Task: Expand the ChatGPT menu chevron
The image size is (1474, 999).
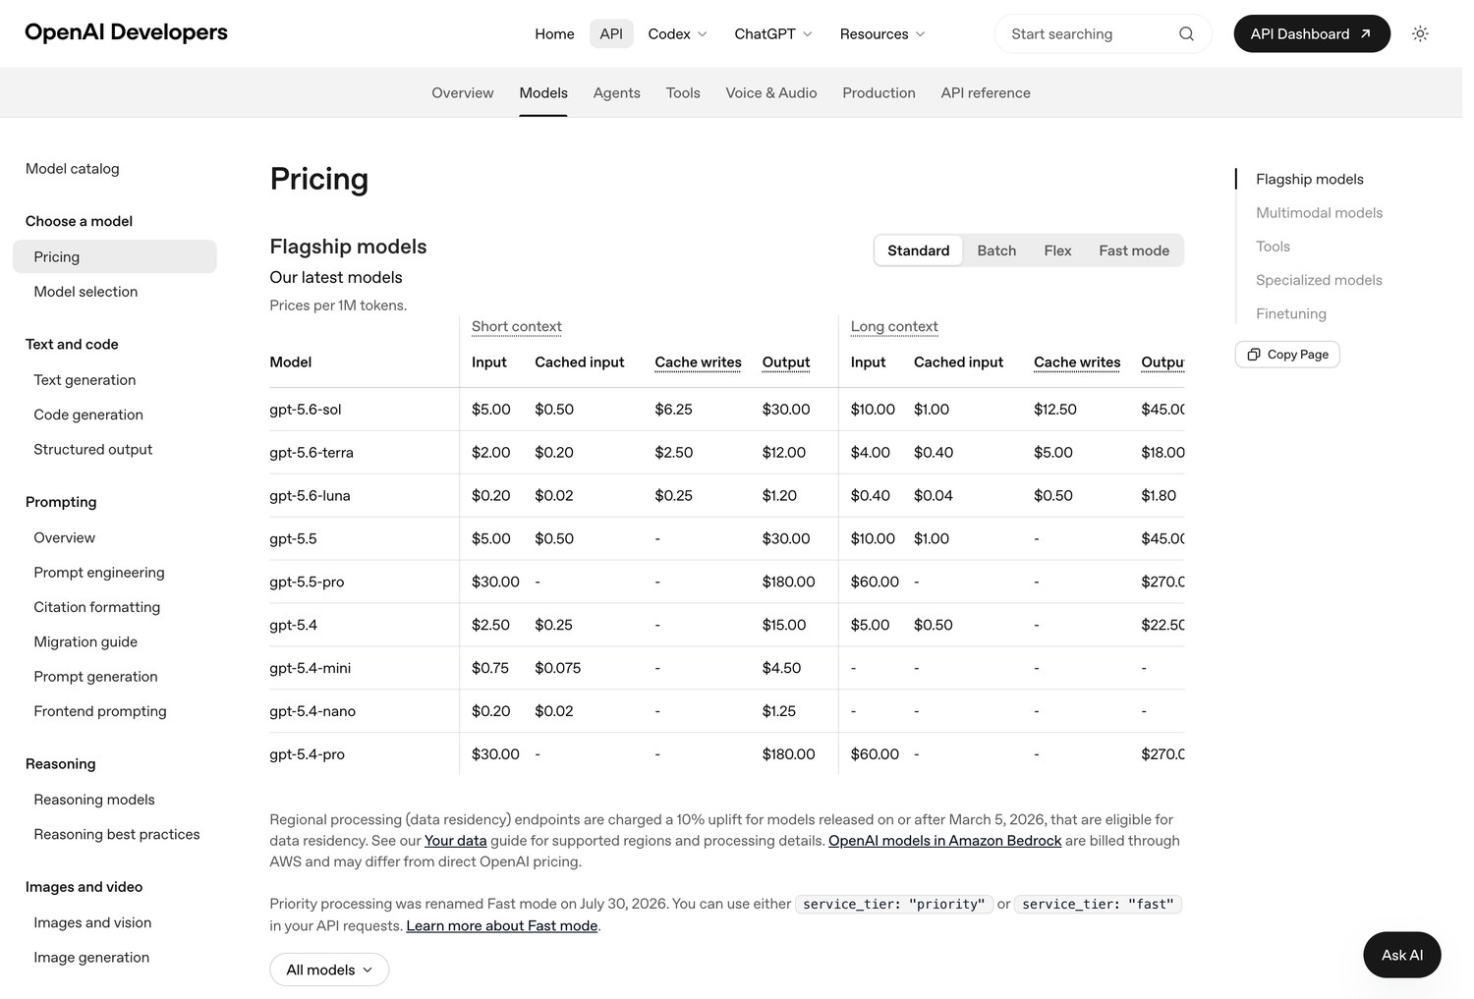Action: click(808, 34)
